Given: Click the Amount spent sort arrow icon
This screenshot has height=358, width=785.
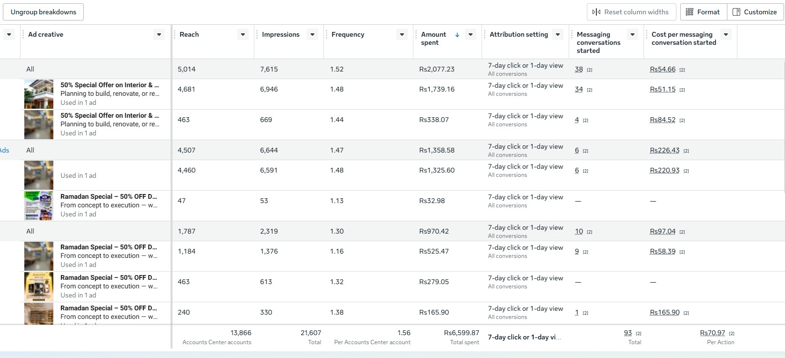Looking at the screenshot, I should click(x=457, y=35).
